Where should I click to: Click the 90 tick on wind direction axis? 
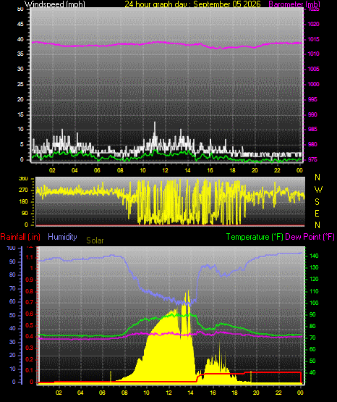[x=25, y=213]
